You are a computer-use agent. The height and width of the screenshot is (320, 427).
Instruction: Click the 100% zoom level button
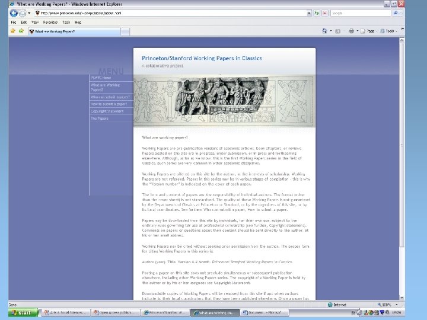point(384,305)
